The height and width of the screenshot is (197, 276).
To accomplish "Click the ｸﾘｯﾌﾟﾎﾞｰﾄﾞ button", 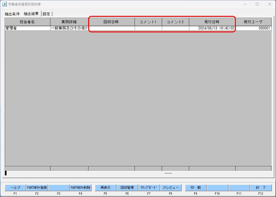I will tap(149, 188).
